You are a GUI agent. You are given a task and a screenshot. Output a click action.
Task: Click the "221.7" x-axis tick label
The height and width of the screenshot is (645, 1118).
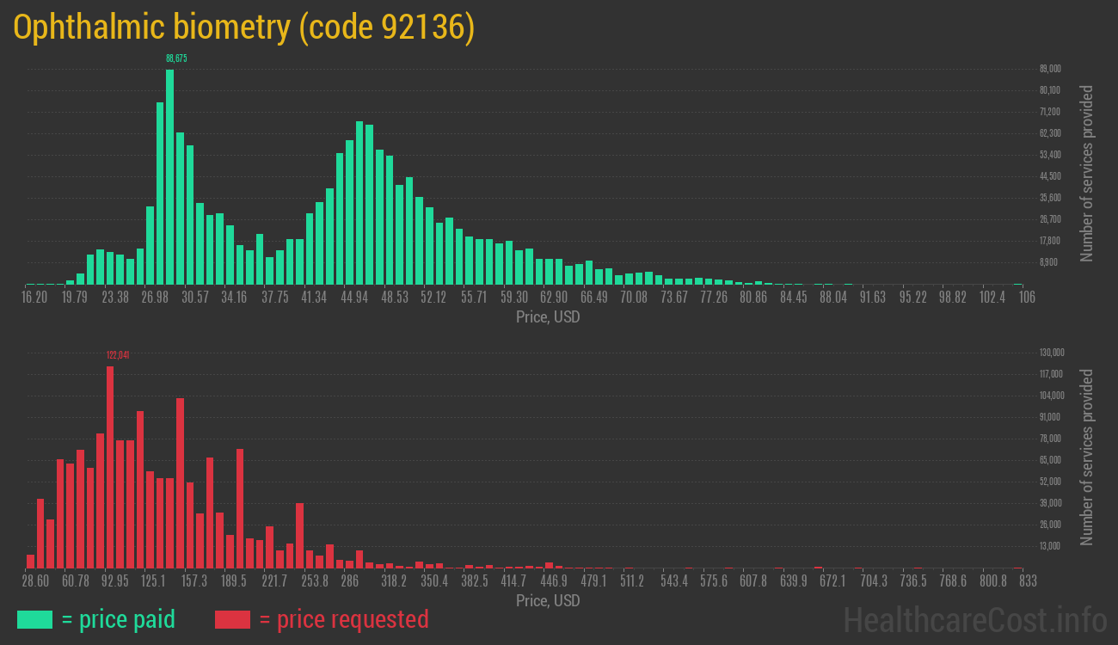(274, 580)
